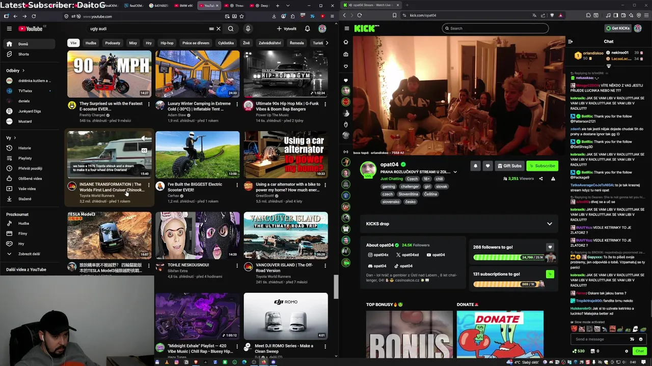Open YouTube notifications bell

[307, 28]
